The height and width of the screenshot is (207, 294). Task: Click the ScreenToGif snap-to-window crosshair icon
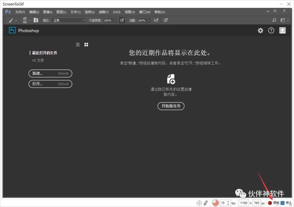coord(199,203)
